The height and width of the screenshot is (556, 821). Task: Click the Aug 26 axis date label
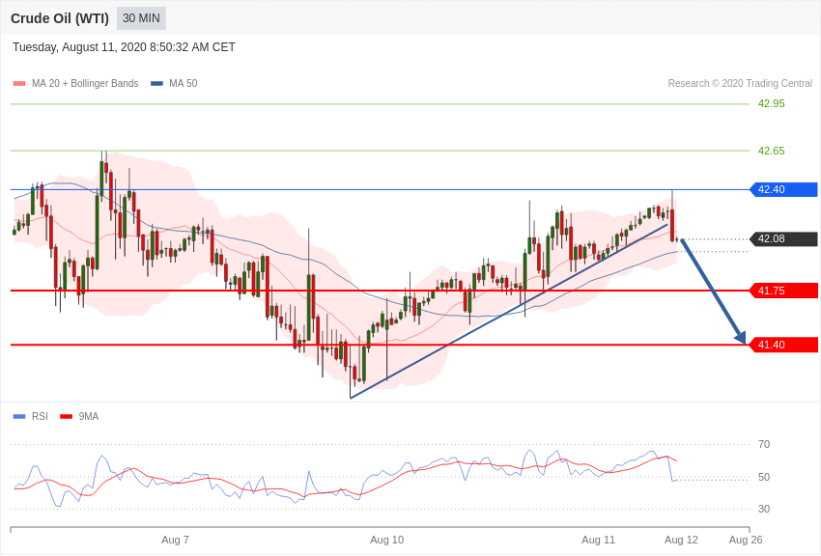tap(746, 540)
